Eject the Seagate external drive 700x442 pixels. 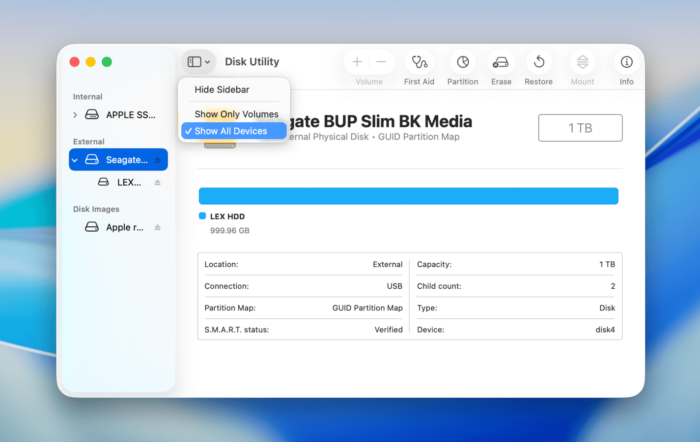(158, 160)
